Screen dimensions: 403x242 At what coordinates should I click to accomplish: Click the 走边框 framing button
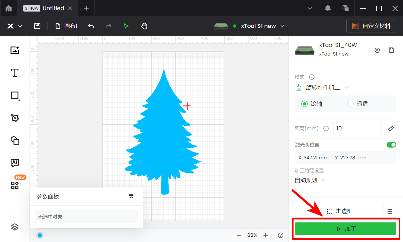click(339, 211)
